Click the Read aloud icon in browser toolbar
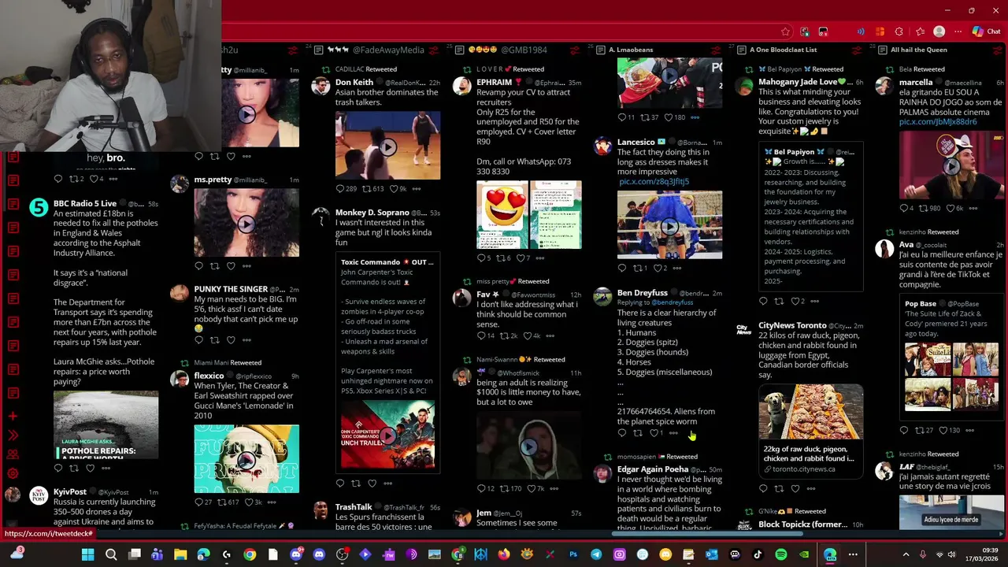Image resolution: width=1008 pixels, height=567 pixels. point(861,31)
